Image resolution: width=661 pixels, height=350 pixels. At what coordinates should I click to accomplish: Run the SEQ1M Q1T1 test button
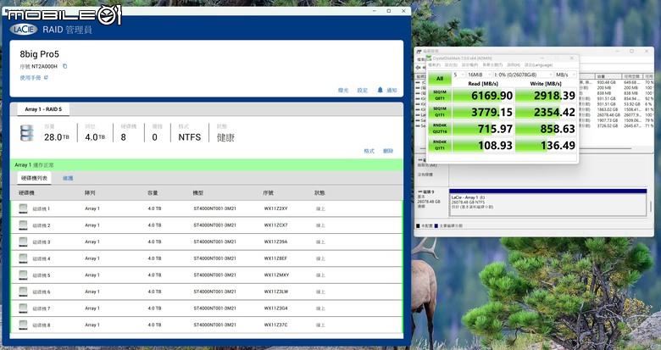(440, 112)
